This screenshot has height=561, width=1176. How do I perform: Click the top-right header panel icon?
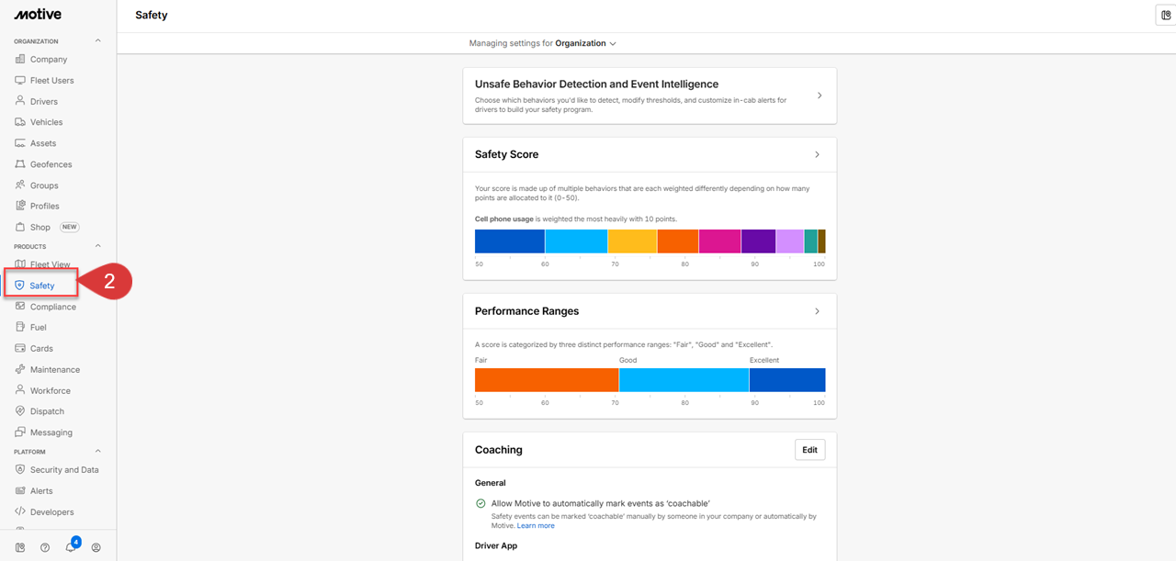(x=1166, y=15)
